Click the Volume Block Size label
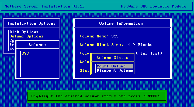This screenshot has width=194, height=107. point(102,45)
